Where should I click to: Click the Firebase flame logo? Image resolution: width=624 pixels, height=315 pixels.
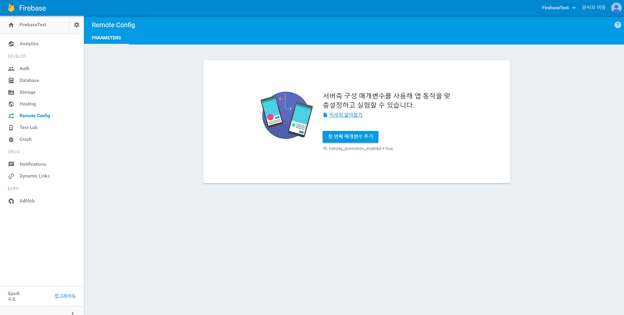pyautogui.click(x=11, y=8)
